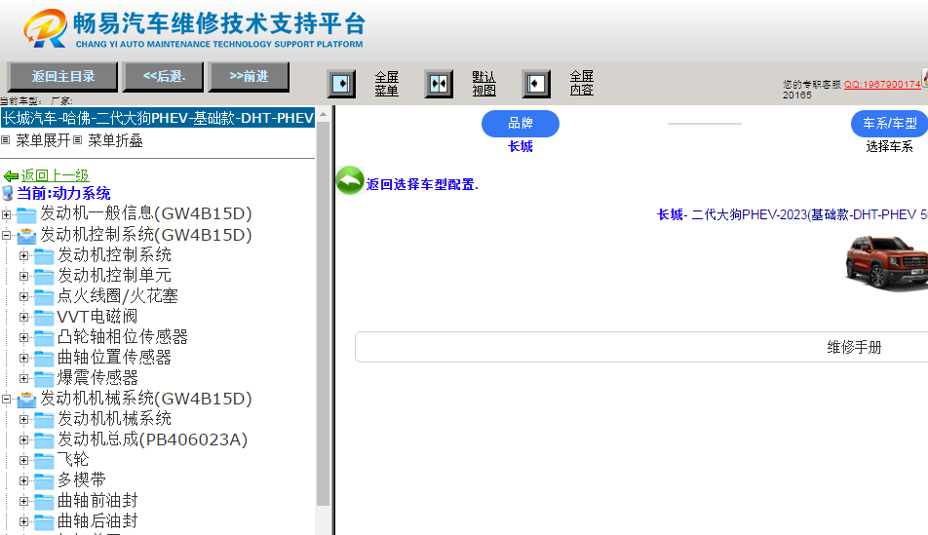Expand the 发动机总成(PB406023A) plus box
This screenshot has height=535, width=928.
coord(23,439)
